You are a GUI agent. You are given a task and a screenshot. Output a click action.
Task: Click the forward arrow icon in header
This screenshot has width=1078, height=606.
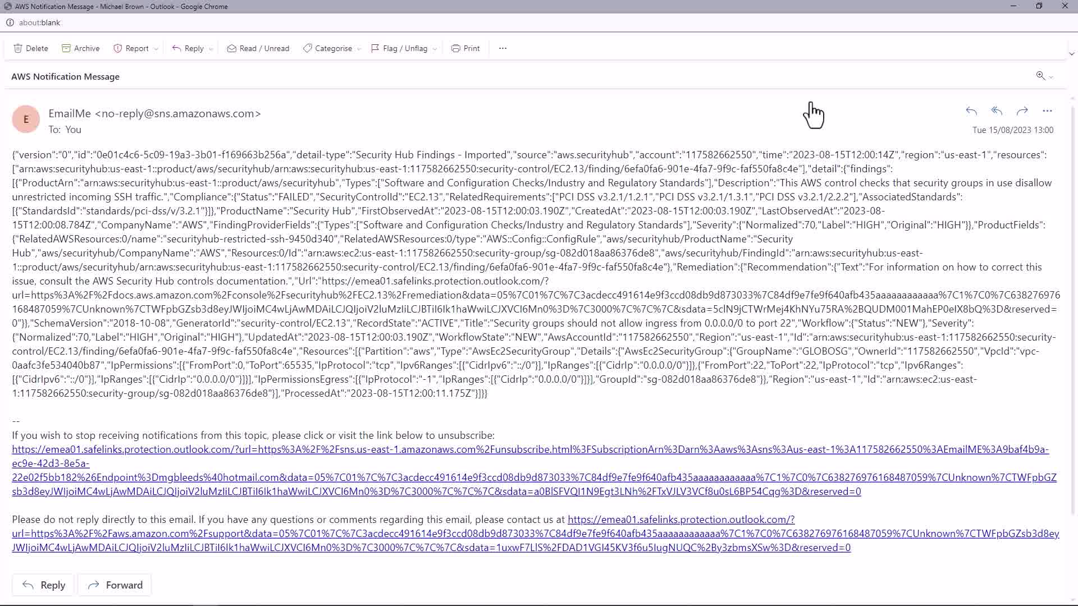point(1022,111)
